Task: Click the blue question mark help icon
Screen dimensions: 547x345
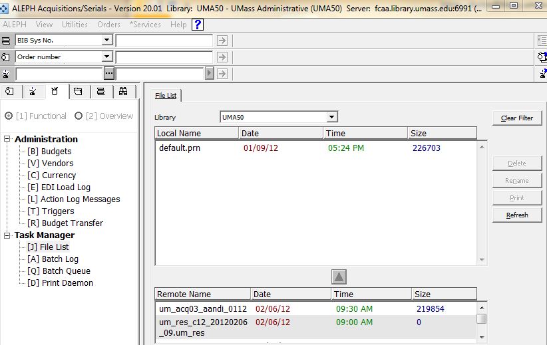Action: pos(198,25)
